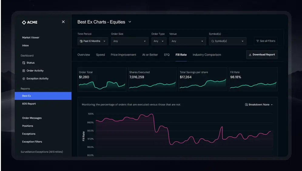The width and height of the screenshot is (302, 171).
Task: Click the 100% label on chart axis
Action: pyautogui.click(x=91, y=114)
